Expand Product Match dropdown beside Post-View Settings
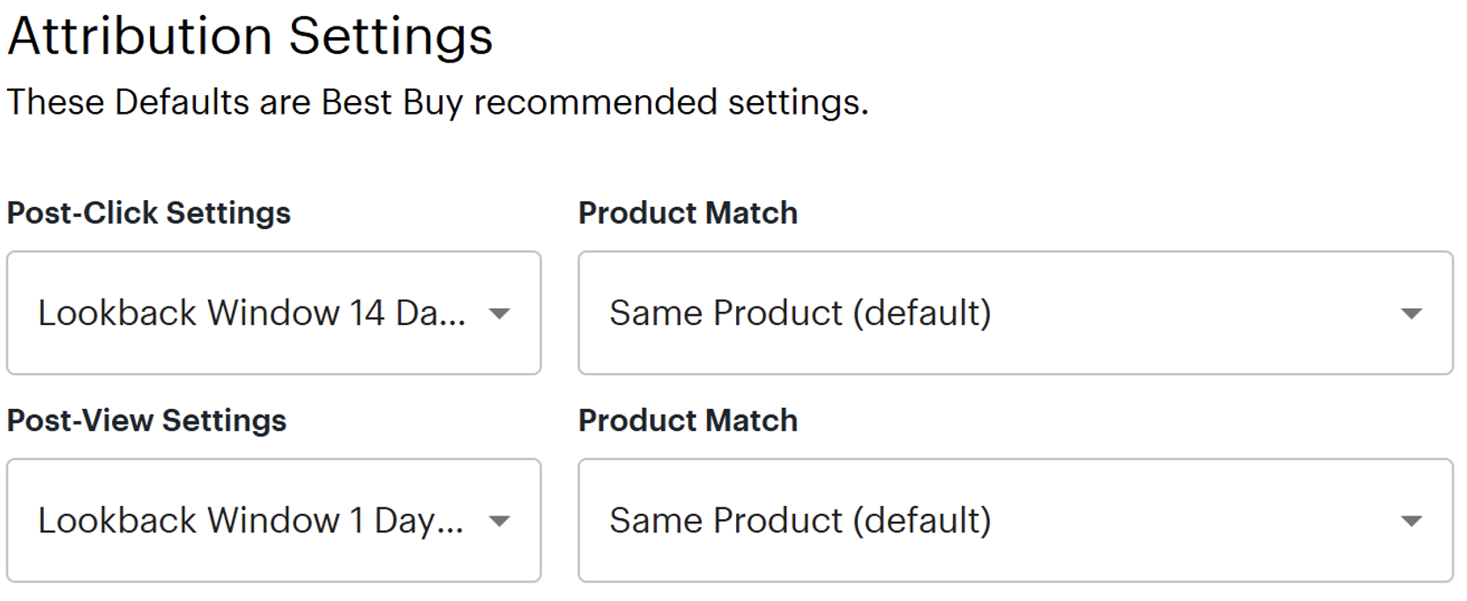 1015,520
